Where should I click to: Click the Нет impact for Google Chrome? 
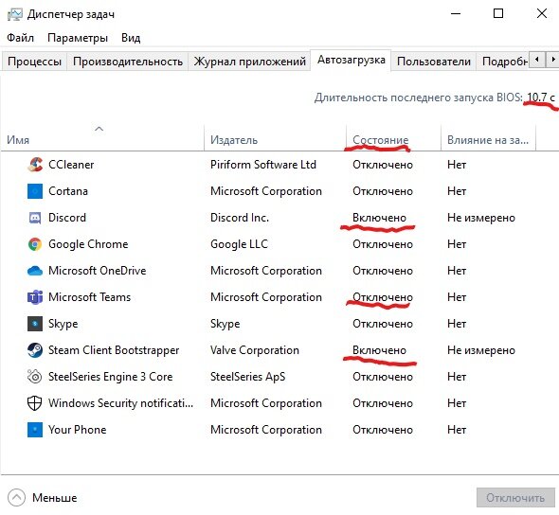pos(457,244)
